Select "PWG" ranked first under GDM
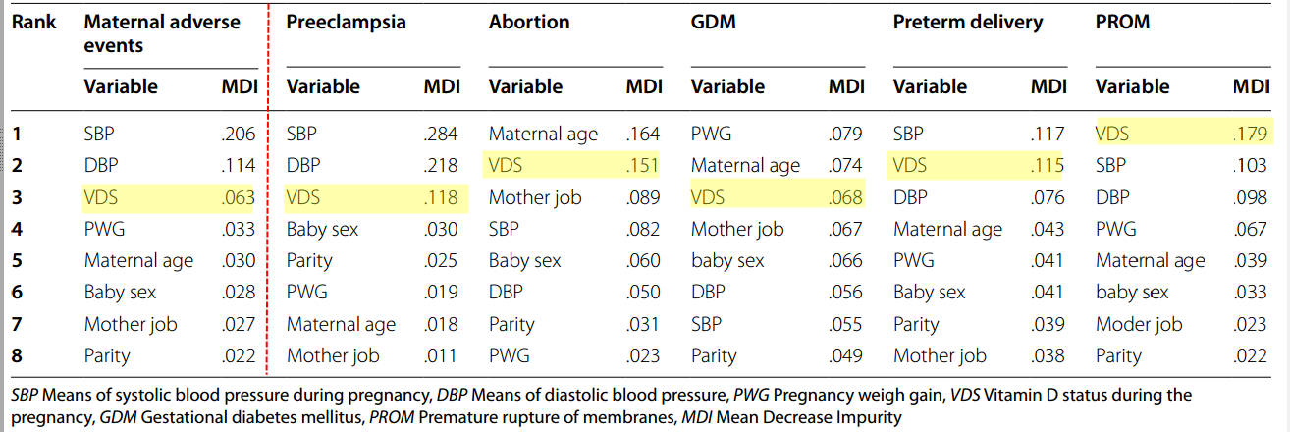This screenshot has width=1290, height=432. point(711,135)
